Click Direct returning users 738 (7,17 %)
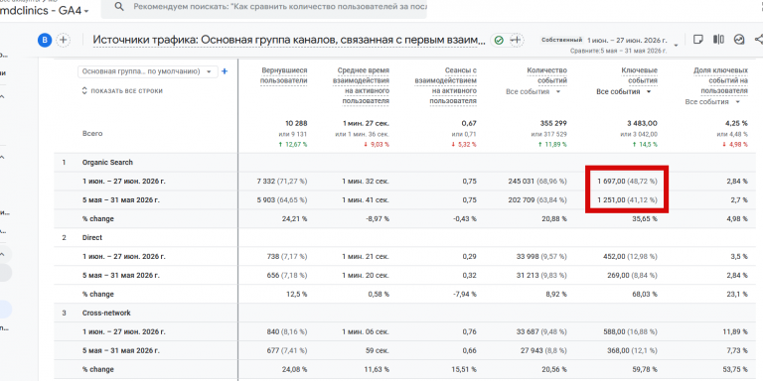The height and width of the screenshot is (381, 763). [x=286, y=257]
